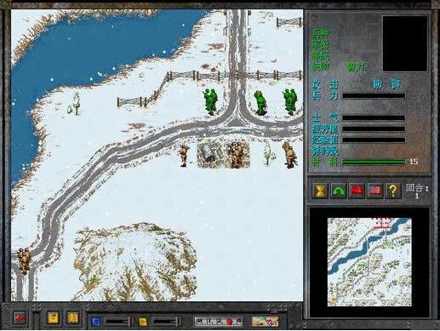The width and height of the screenshot is (440, 331).
Task: Click the yellow folder icon in bottom bar
Action: pyautogui.click(x=143, y=322)
